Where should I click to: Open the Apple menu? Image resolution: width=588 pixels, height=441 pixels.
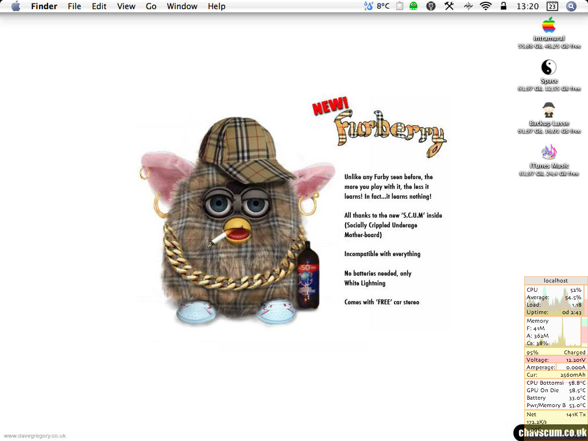16,6
